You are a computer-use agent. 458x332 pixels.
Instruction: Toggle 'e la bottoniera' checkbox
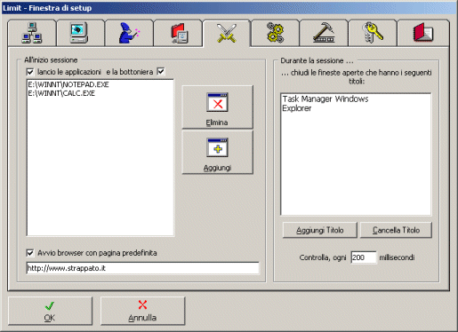click(161, 72)
